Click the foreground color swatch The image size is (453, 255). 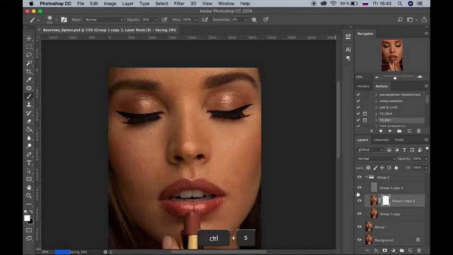click(x=27, y=218)
